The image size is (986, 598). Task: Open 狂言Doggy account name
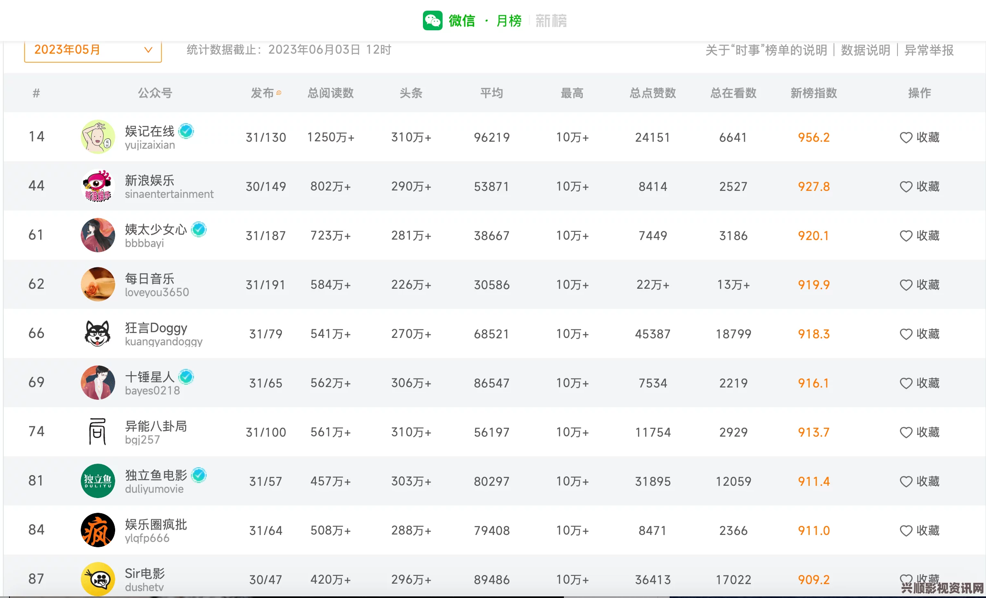[x=156, y=328]
